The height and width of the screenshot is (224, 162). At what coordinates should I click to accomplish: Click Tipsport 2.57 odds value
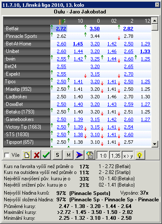[x=128, y=142]
